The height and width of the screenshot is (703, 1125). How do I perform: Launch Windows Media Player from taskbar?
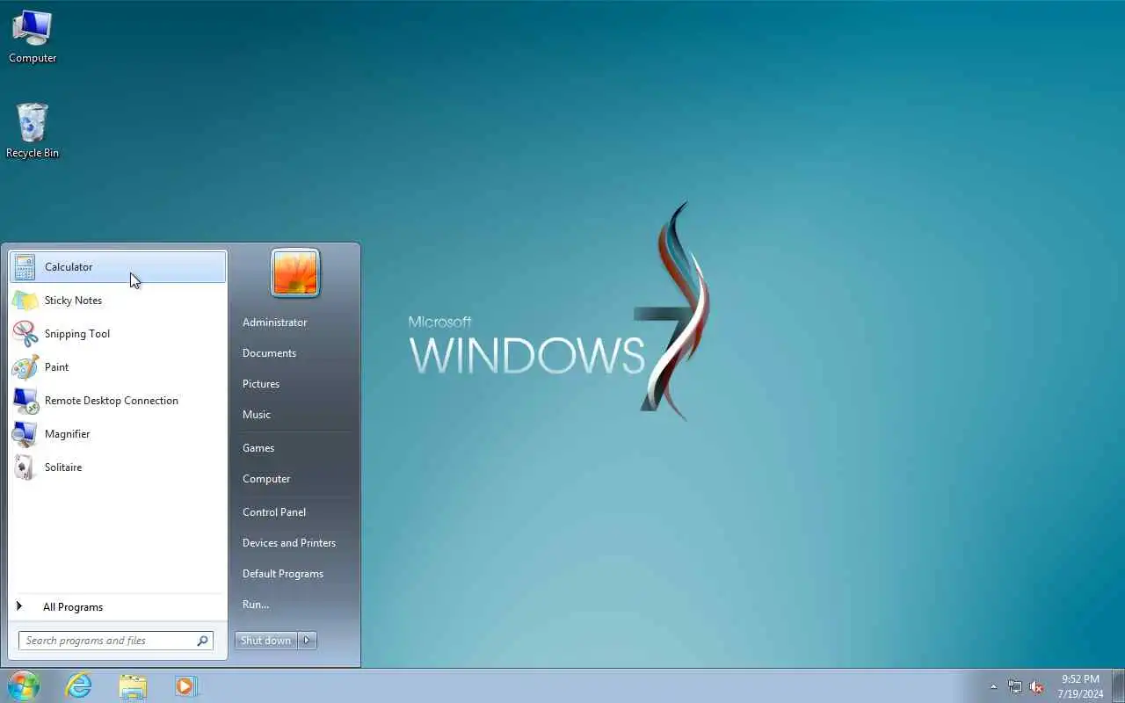(186, 685)
